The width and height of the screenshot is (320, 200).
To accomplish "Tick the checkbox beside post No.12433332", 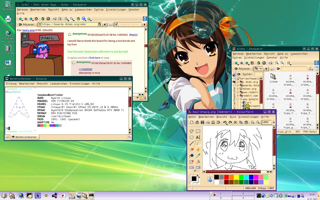I will [x=70, y=34].
